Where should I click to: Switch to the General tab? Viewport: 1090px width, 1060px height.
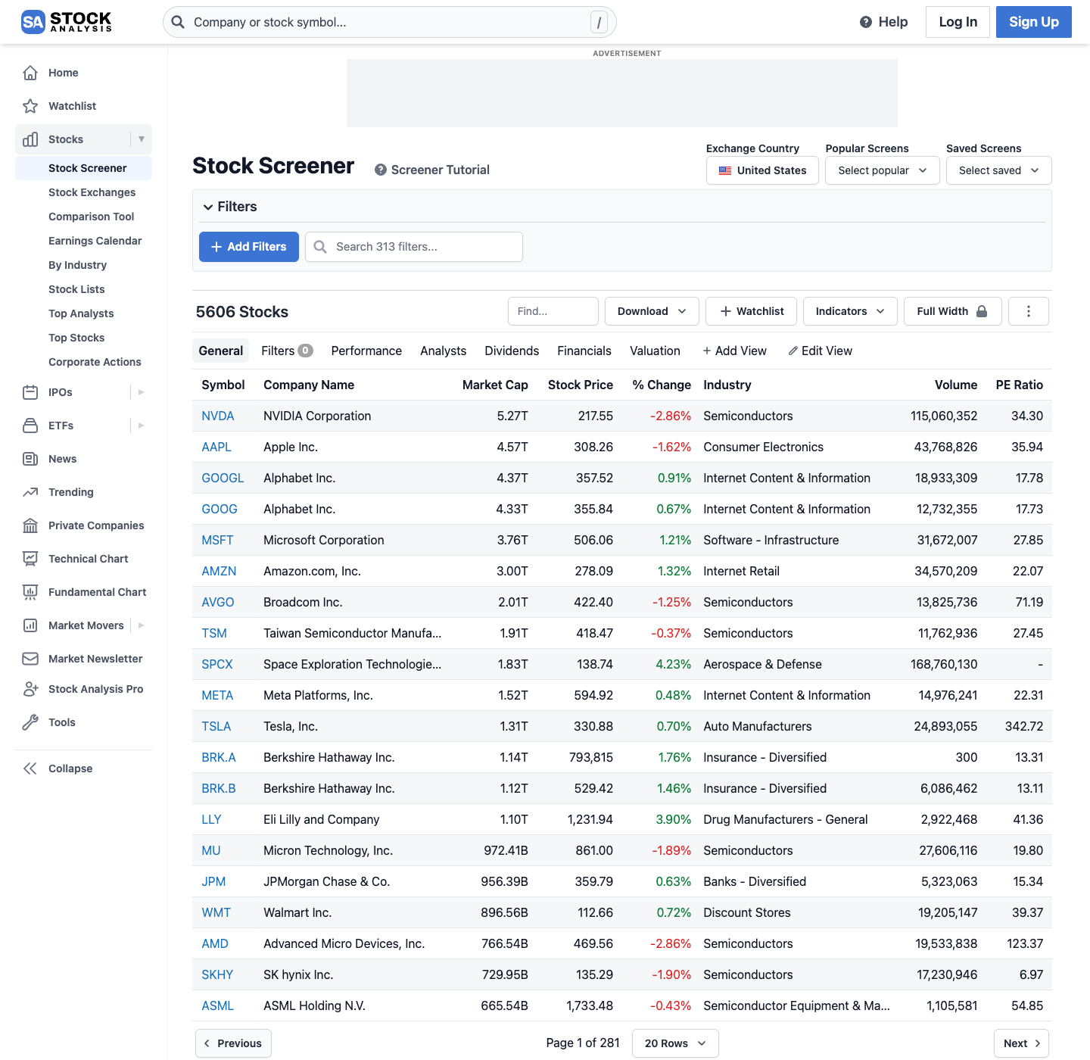[221, 351]
